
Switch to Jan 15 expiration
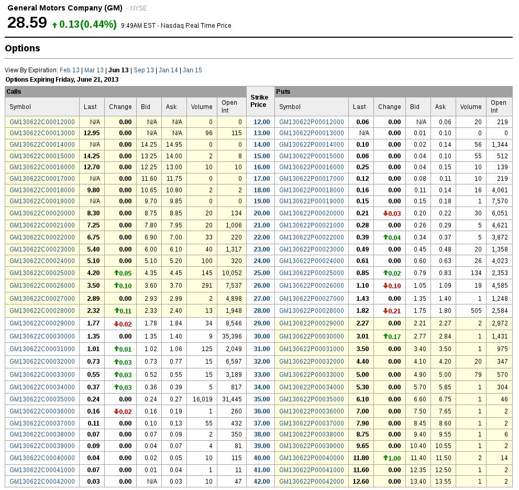pos(192,70)
